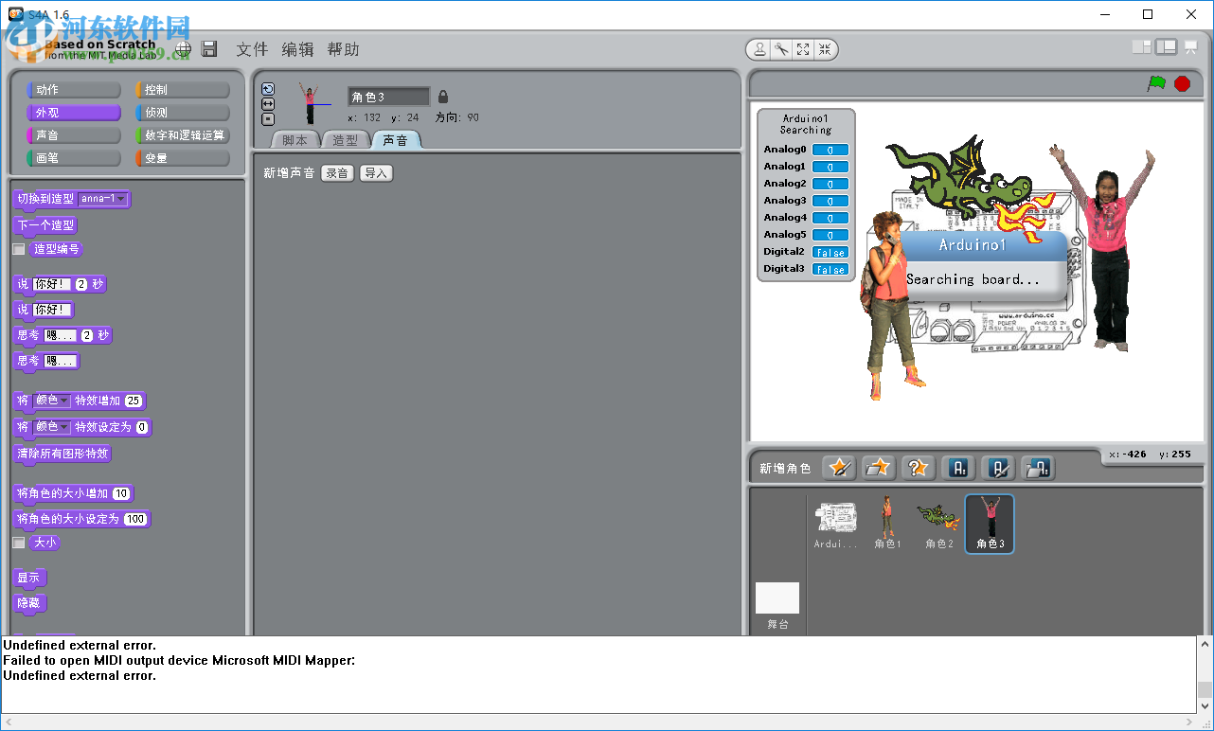Click the red stop sign
Viewport: 1214px width, 731px height.
tap(1182, 83)
